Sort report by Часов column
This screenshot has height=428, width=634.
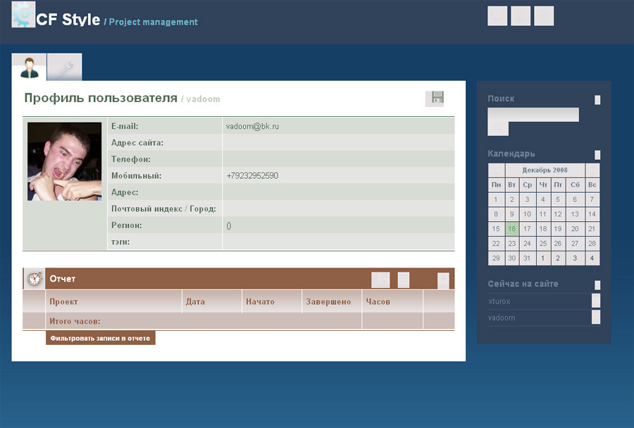[378, 301]
